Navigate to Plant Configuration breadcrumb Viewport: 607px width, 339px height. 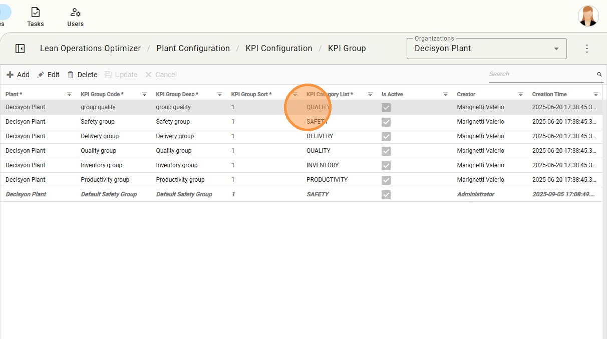193,49
